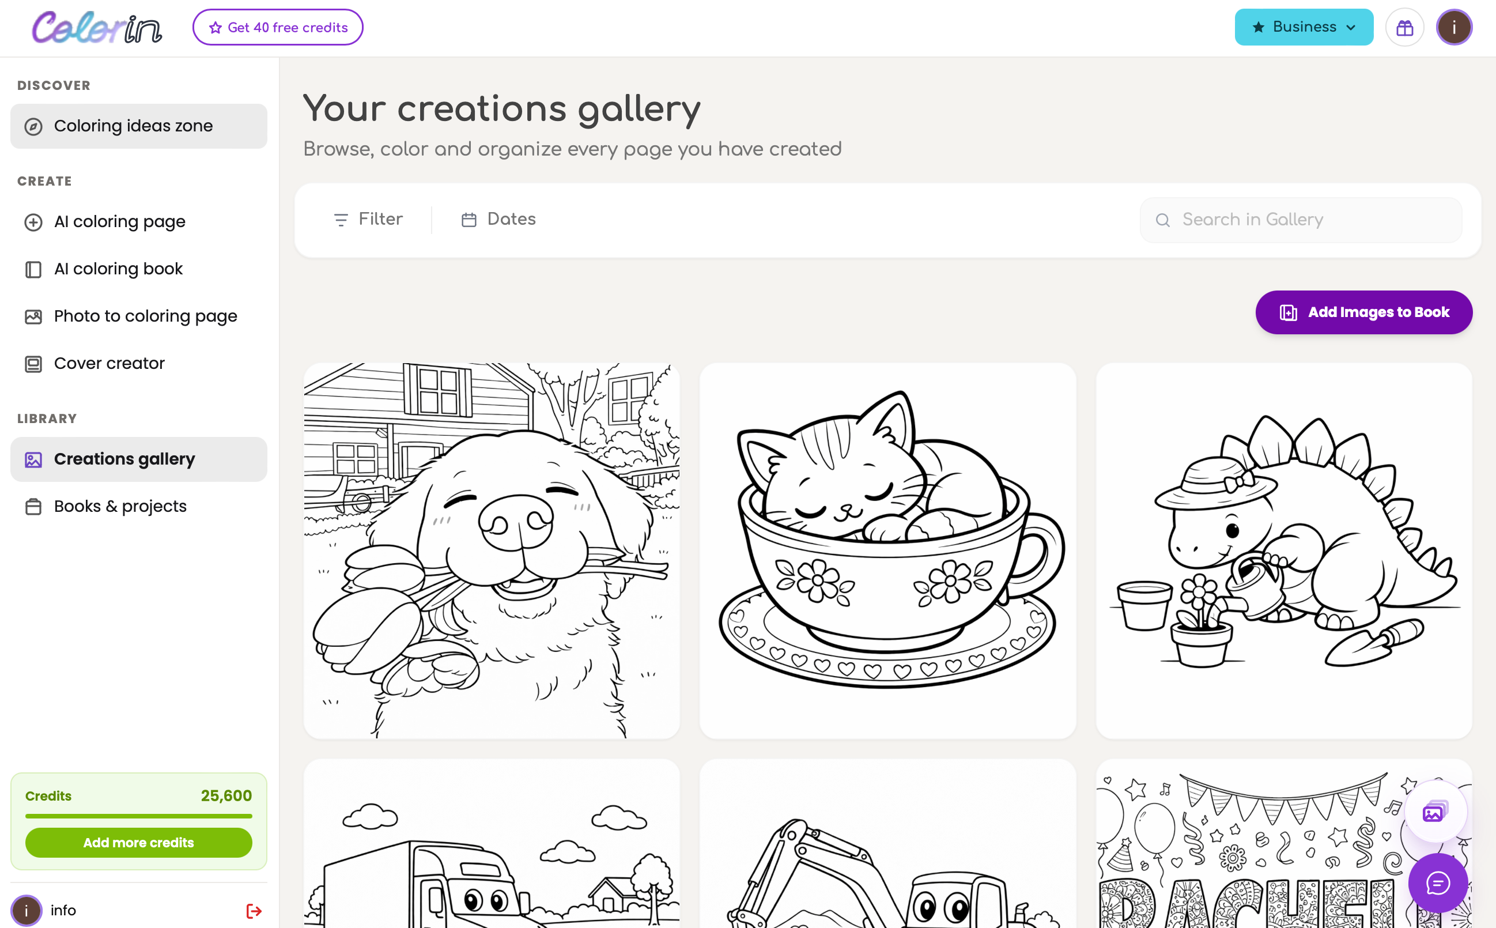Click the gift box icon in header
The image size is (1496, 928).
(x=1404, y=28)
